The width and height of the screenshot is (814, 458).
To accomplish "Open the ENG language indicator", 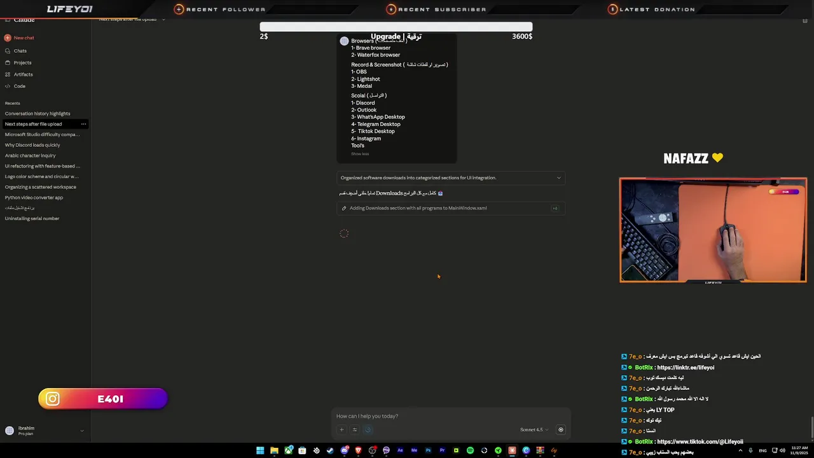I will pyautogui.click(x=762, y=450).
